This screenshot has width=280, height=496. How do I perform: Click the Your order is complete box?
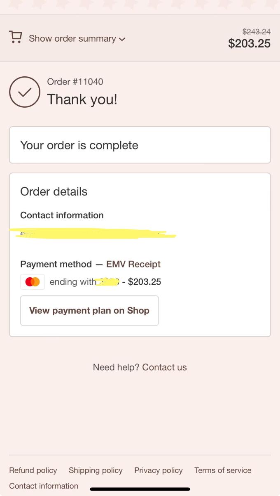[140, 145]
